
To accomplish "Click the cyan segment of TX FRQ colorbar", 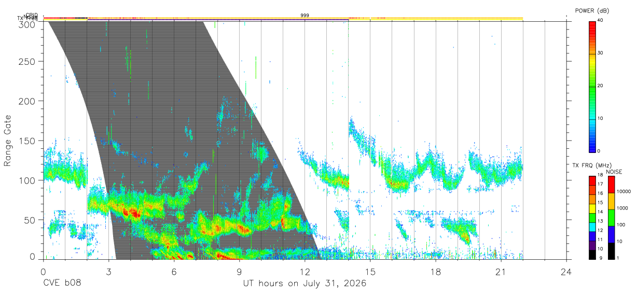I will pyautogui.click(x=592, y=227).
